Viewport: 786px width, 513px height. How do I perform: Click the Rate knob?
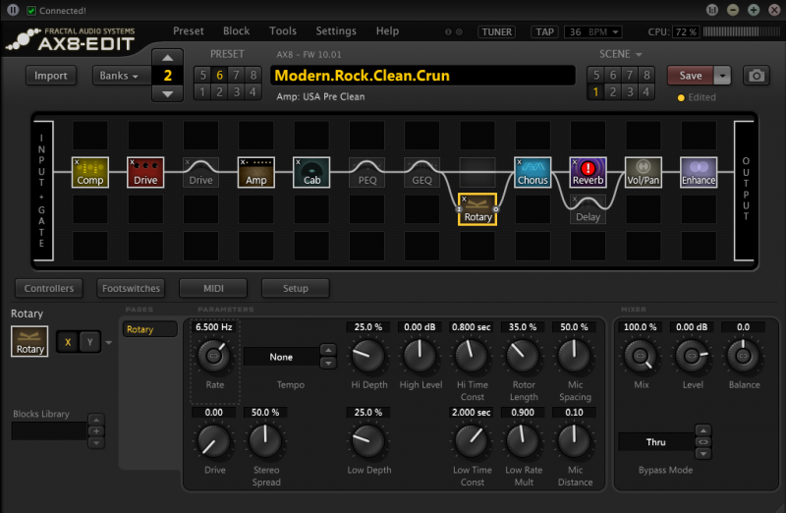pos(214,358)
